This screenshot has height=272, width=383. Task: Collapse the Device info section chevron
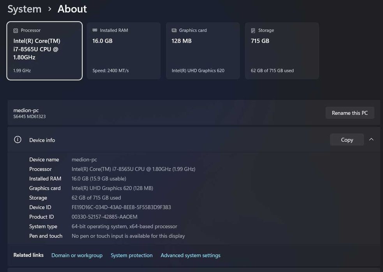[x=371, y=140]
